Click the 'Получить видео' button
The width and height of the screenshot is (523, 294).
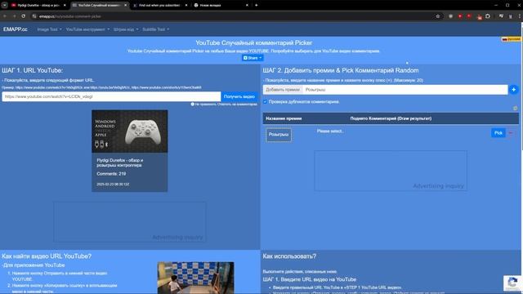pyautogui.click(x=239, y=96)
